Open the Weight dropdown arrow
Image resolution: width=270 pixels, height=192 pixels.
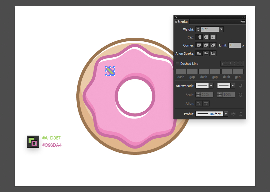click(x=221, y=29)
